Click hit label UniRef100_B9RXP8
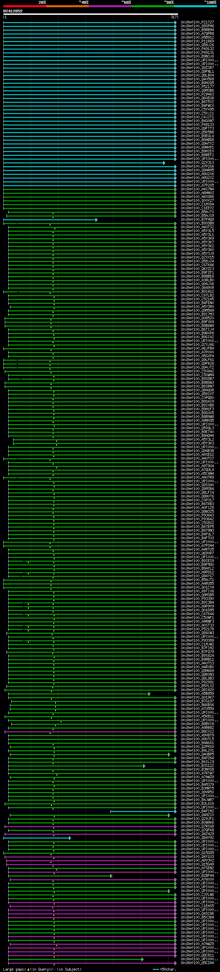Image resolution: width=220 pixels, height=972 pixels. (x=197, y=333)
